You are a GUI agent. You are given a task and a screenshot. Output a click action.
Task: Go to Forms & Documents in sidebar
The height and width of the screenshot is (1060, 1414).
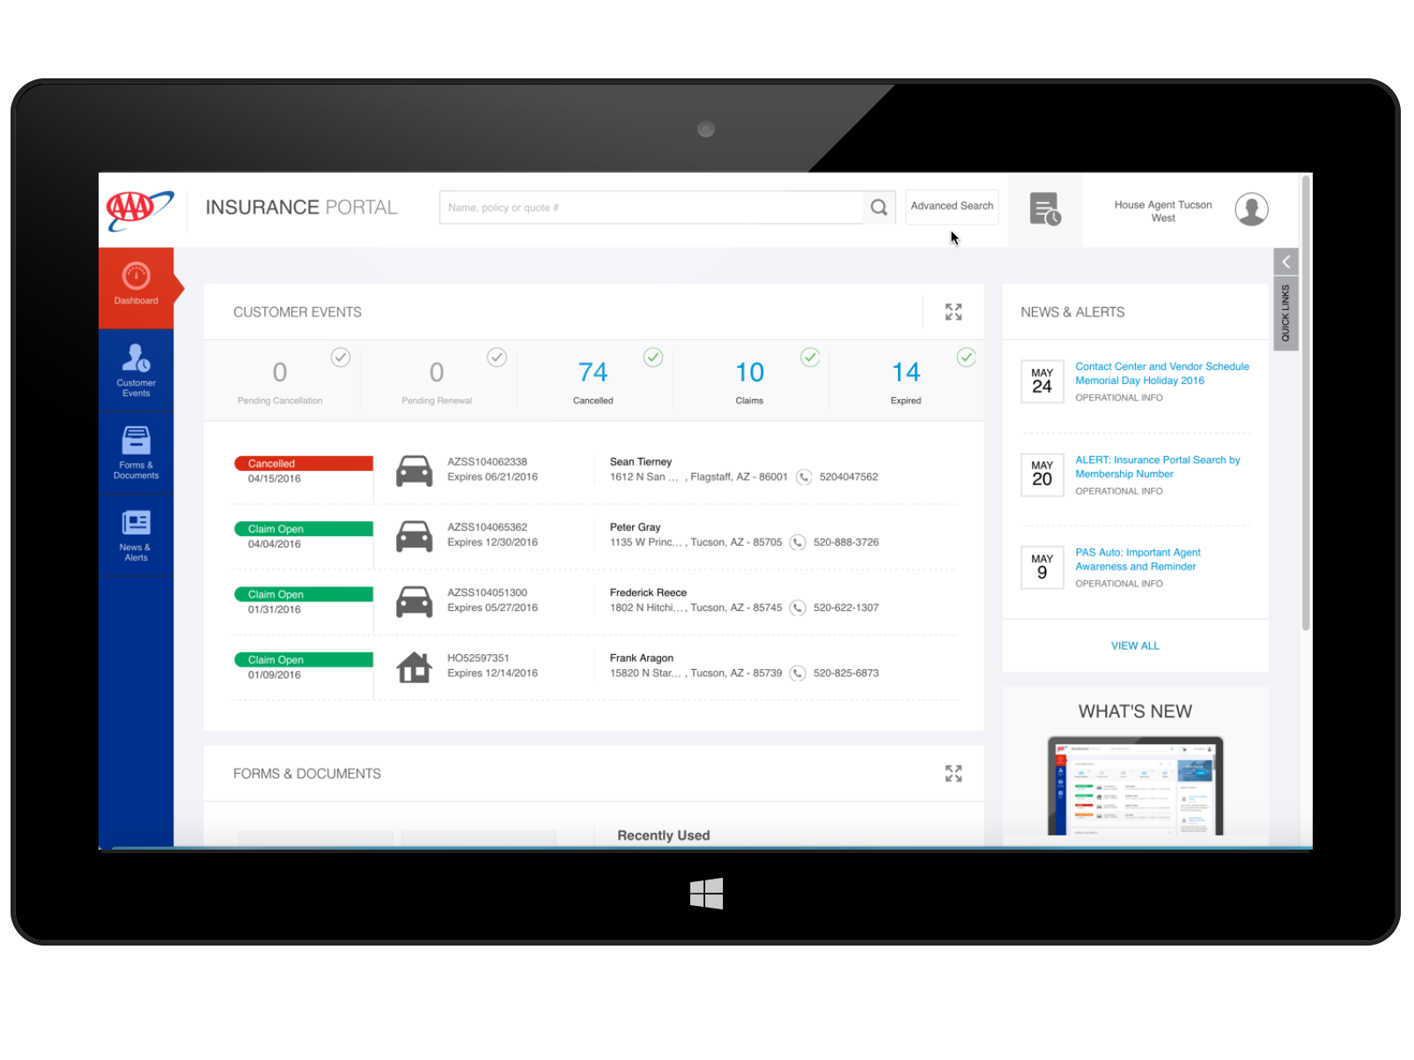(136, 452)
